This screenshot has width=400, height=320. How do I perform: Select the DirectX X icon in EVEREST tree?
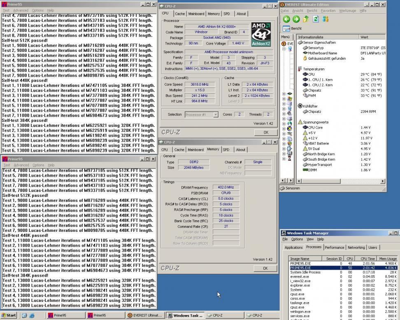[290, 128]
